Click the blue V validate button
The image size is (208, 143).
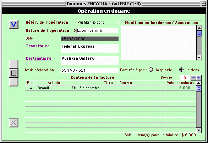click(x=13, y=24)
